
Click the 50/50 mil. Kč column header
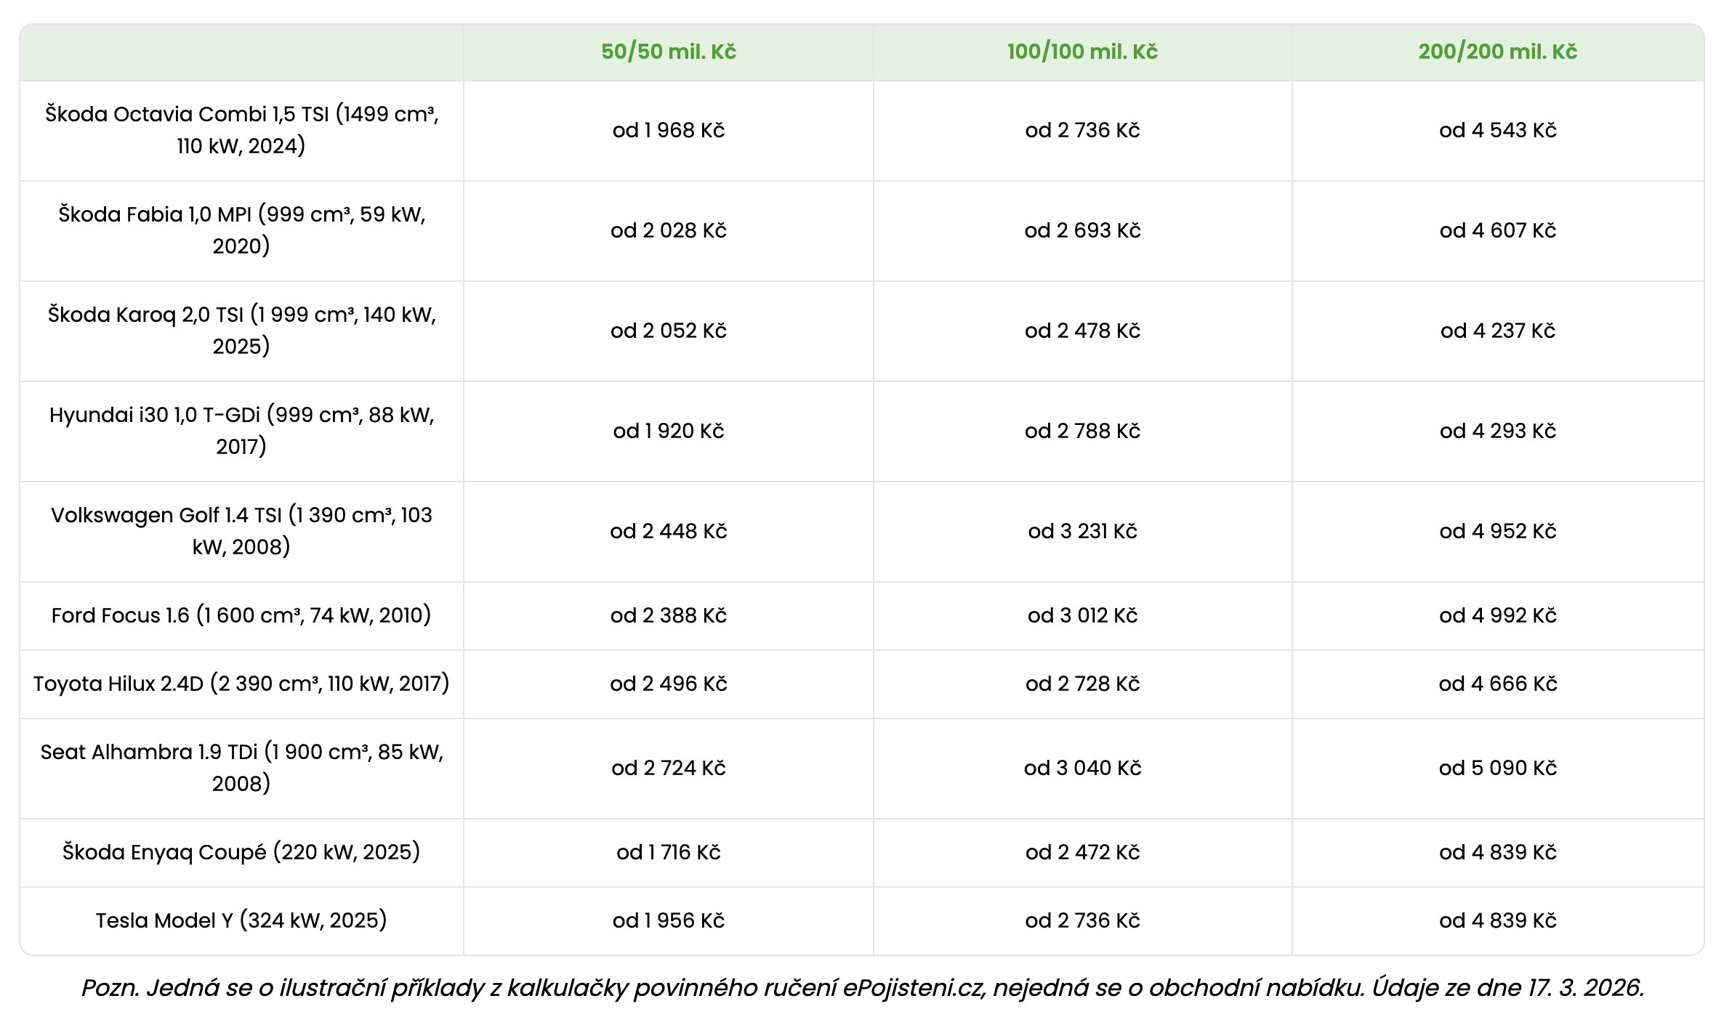pos(669,52)
